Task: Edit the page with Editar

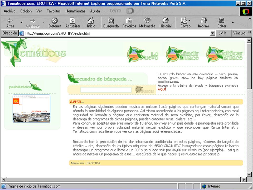Action: pyautogui.click(x=222, y=23)
